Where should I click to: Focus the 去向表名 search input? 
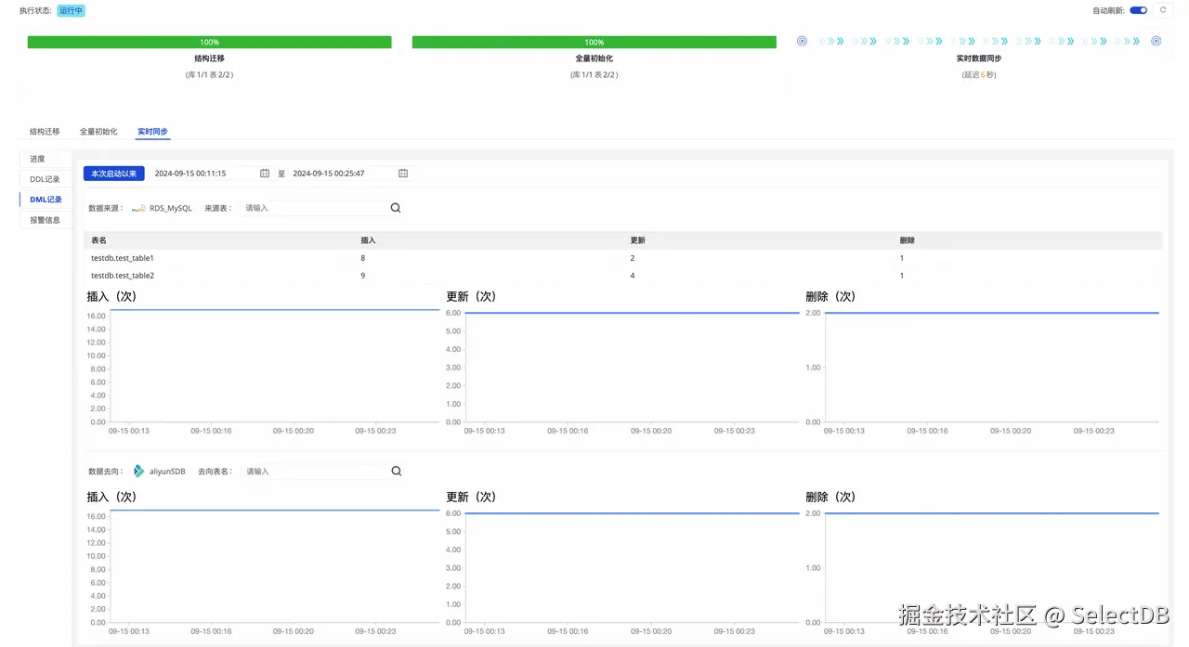tap(314, 472)
